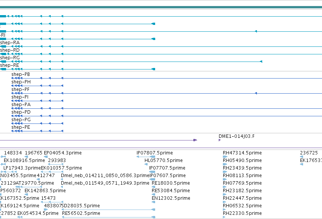Select the EK142863.5prime label
The image size is (322, 219).
(45, 191)
